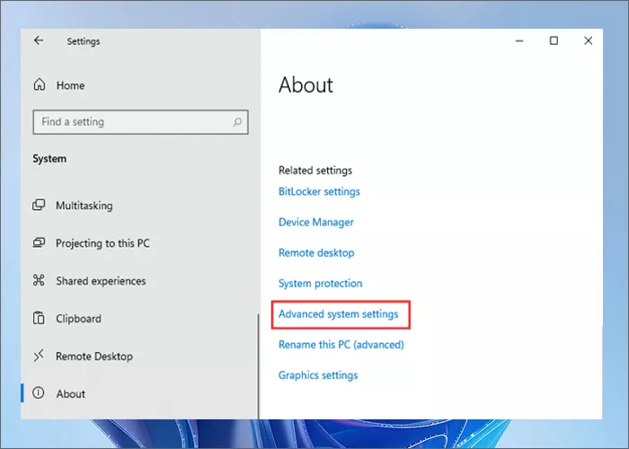Open Device Manager link
The image size is (629, 449).
tap(316, 222)
